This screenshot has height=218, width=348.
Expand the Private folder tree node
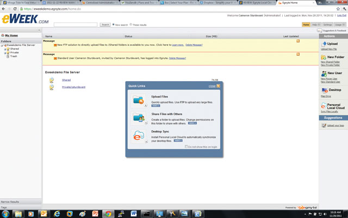pos(5,52)
